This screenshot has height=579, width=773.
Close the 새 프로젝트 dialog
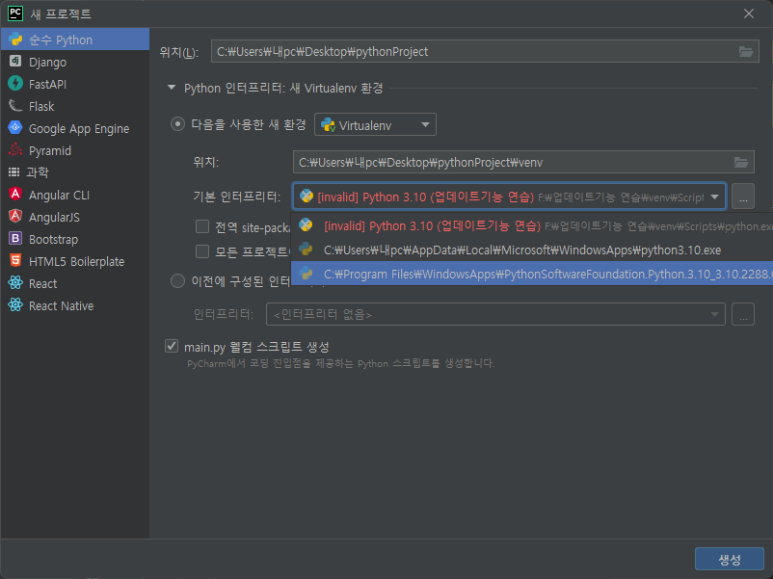[x=748, y=13]
